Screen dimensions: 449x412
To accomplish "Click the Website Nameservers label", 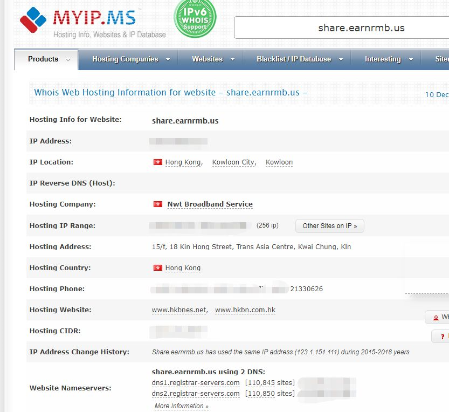I will click(71, 388).
